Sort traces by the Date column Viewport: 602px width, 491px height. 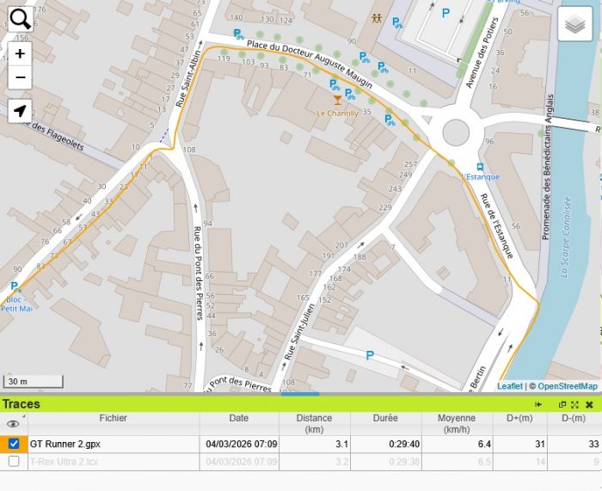[238, 419]
